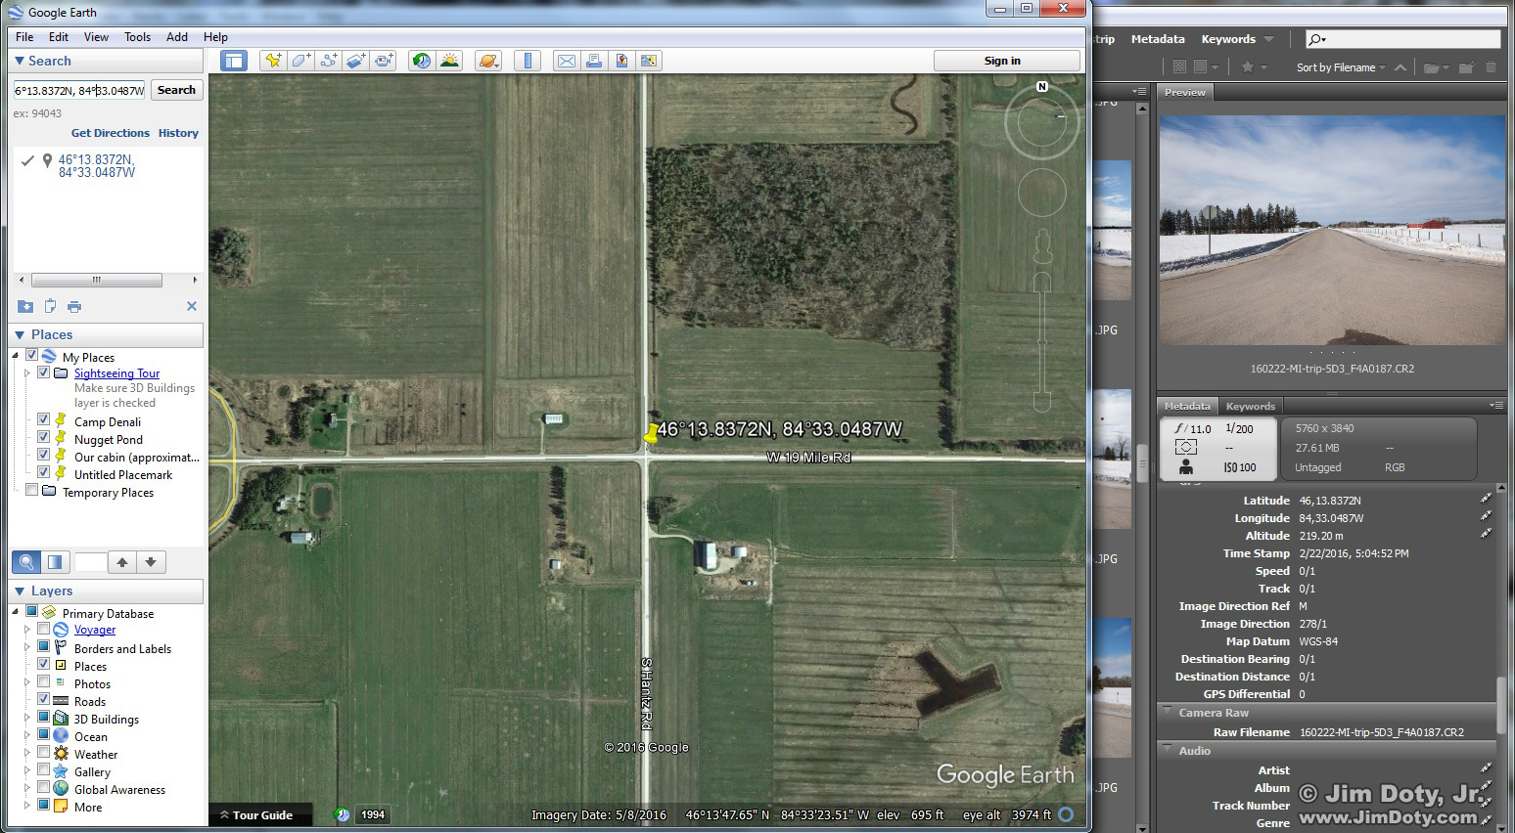Screen dimensions: 1515x833
Task: Open the Tools menu
Action: coord(137,37)
